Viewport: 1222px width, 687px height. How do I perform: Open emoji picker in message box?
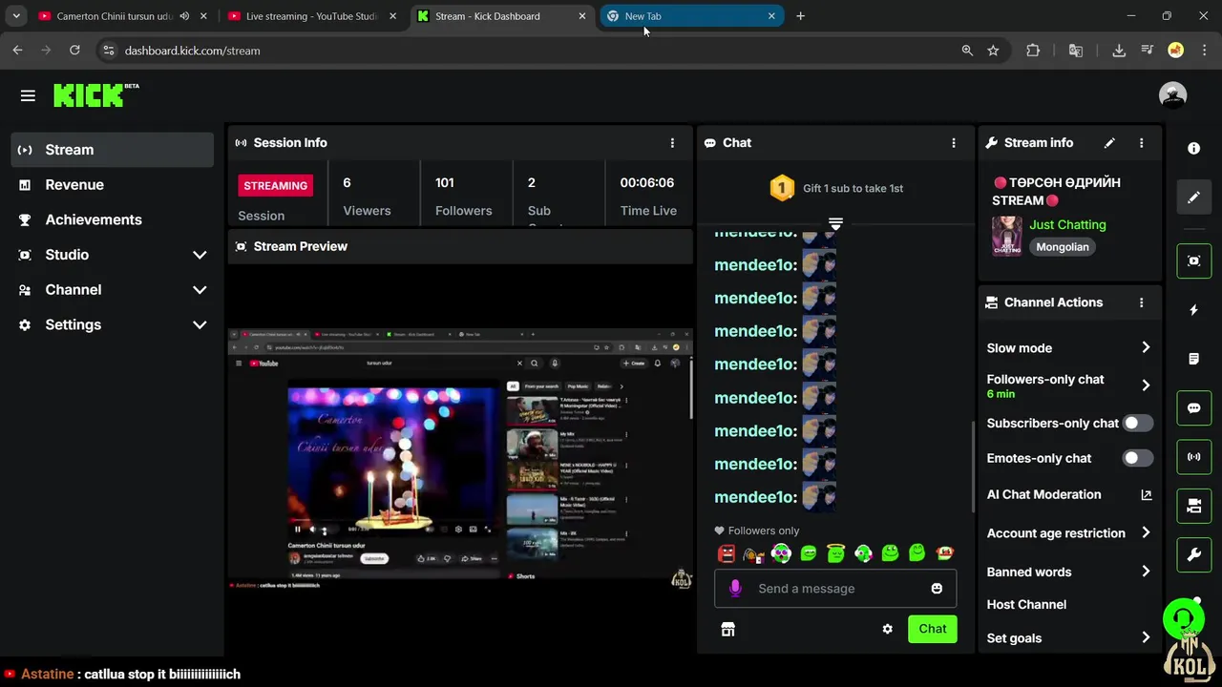(x=937, y=589)
